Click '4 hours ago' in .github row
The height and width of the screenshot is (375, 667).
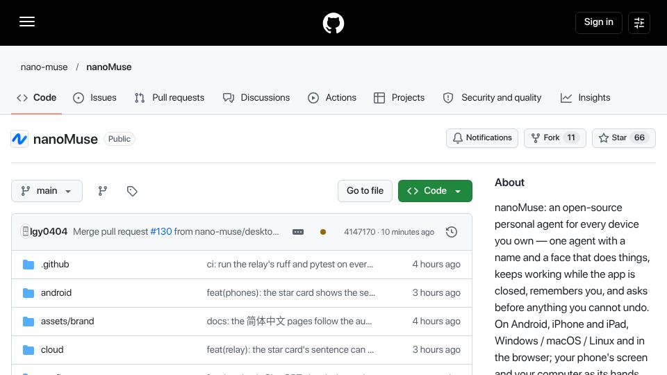[436, 265]
